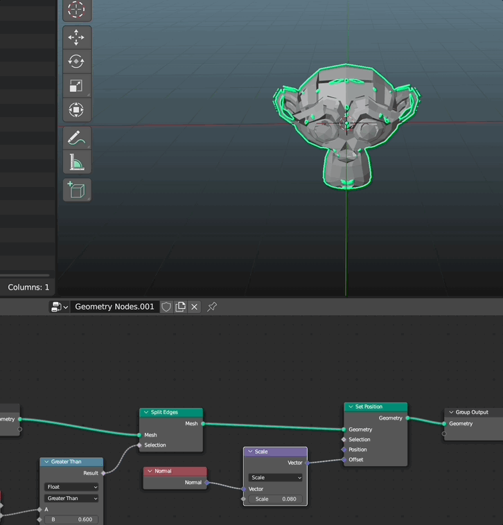Select the Measure tool
This screenshot has width=503, height=525.
tap(77, 162)
